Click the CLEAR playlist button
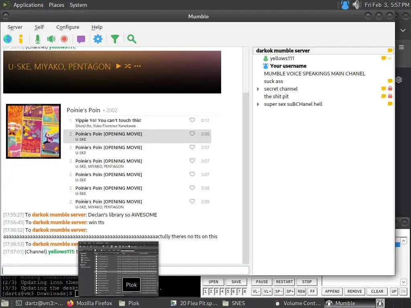Screen dimensions: 411x308 tap(377, 291)
